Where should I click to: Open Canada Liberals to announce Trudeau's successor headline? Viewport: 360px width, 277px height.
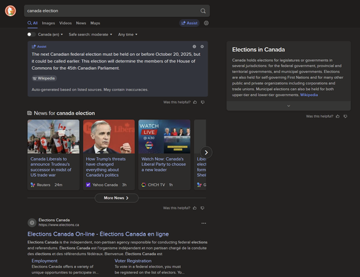51,167
